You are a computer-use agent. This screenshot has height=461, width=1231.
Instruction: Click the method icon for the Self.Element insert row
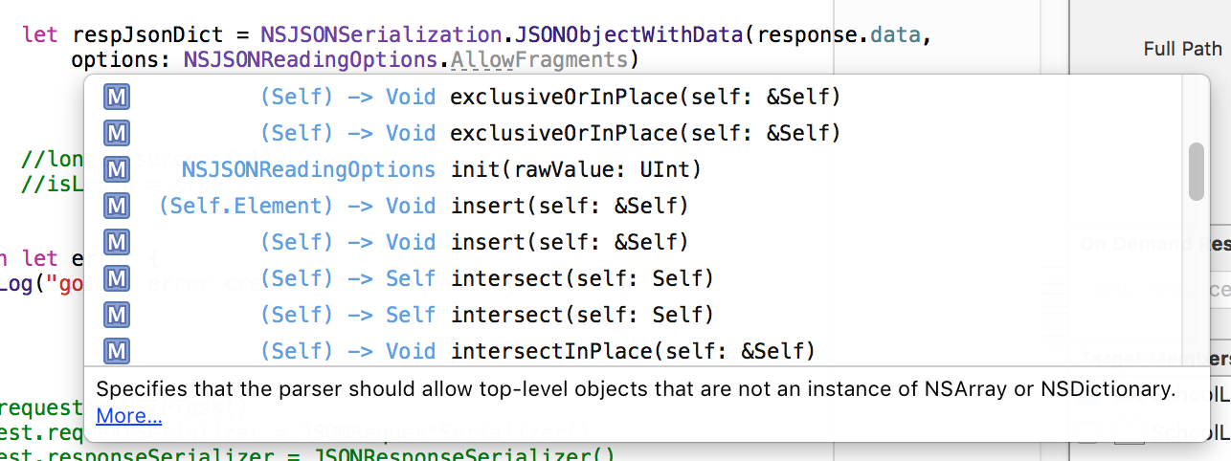click(x=117, y=206)
